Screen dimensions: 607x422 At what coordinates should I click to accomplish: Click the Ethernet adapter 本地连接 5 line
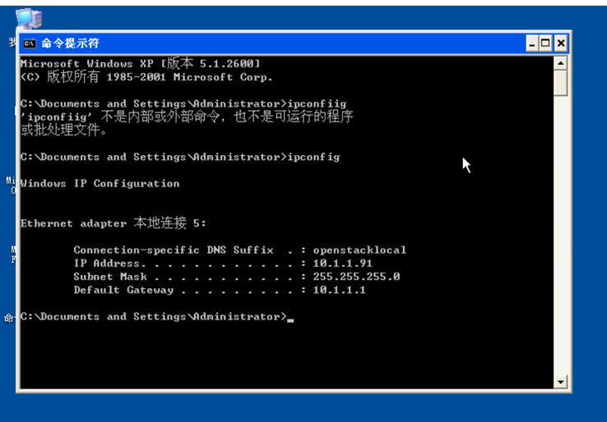click(x=114, y=223)
